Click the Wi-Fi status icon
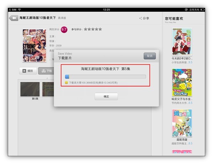The height and width of the screenshot is (164, 213). [20, 10]
